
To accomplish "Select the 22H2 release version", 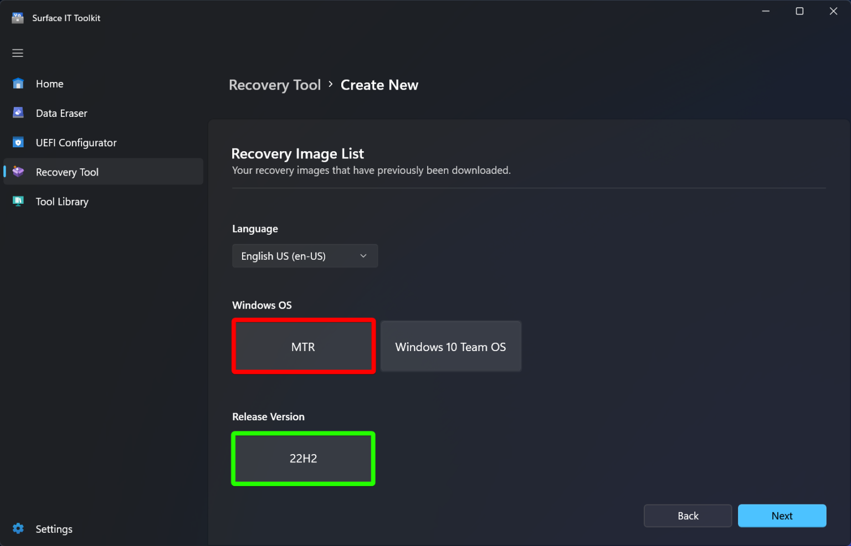I will point(303,459).
